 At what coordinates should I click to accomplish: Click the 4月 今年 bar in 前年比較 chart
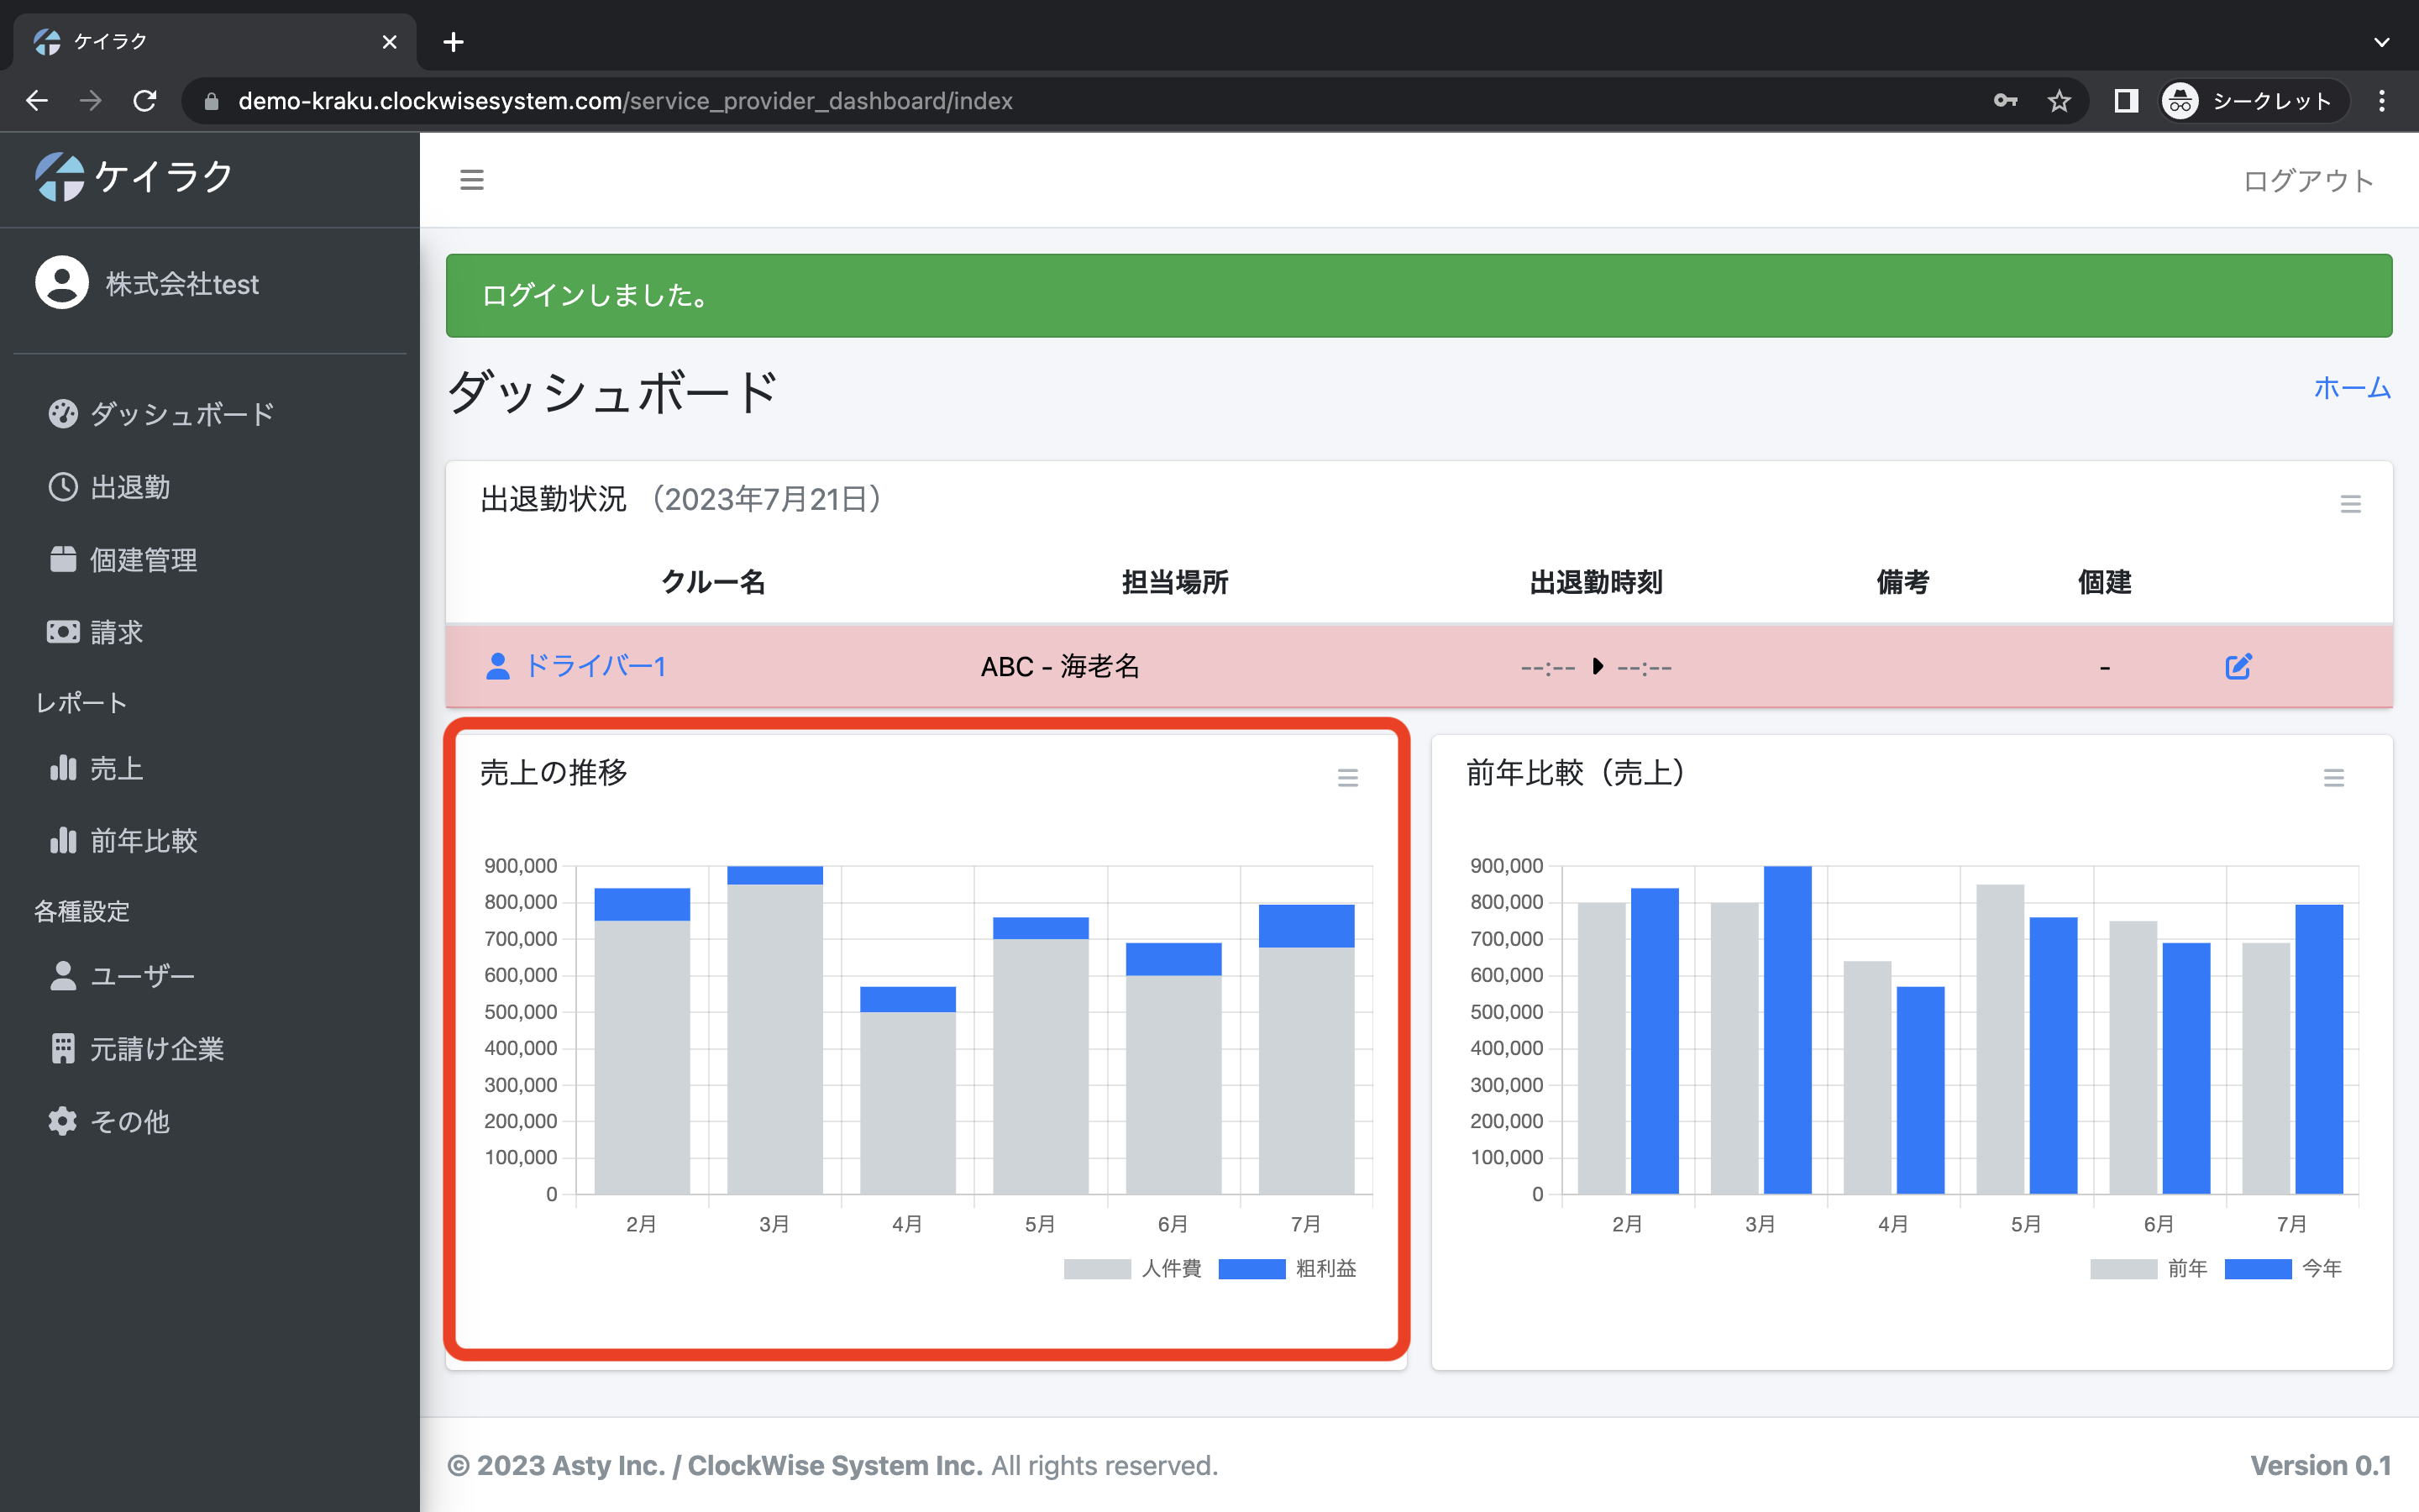[1920, 1090]
